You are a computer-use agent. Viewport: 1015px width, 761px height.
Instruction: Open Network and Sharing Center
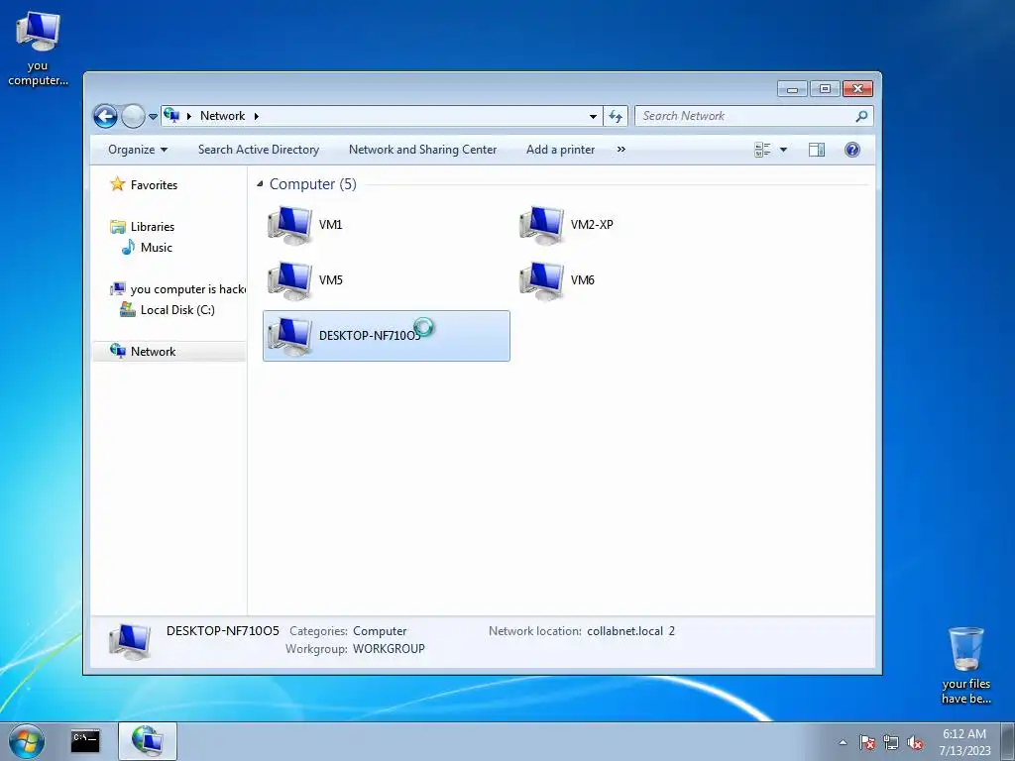coord(422,150)
